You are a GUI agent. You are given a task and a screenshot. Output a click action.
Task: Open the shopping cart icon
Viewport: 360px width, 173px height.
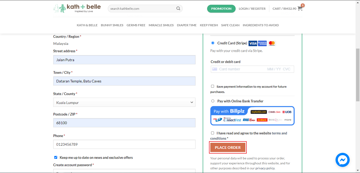coord(300,8)
